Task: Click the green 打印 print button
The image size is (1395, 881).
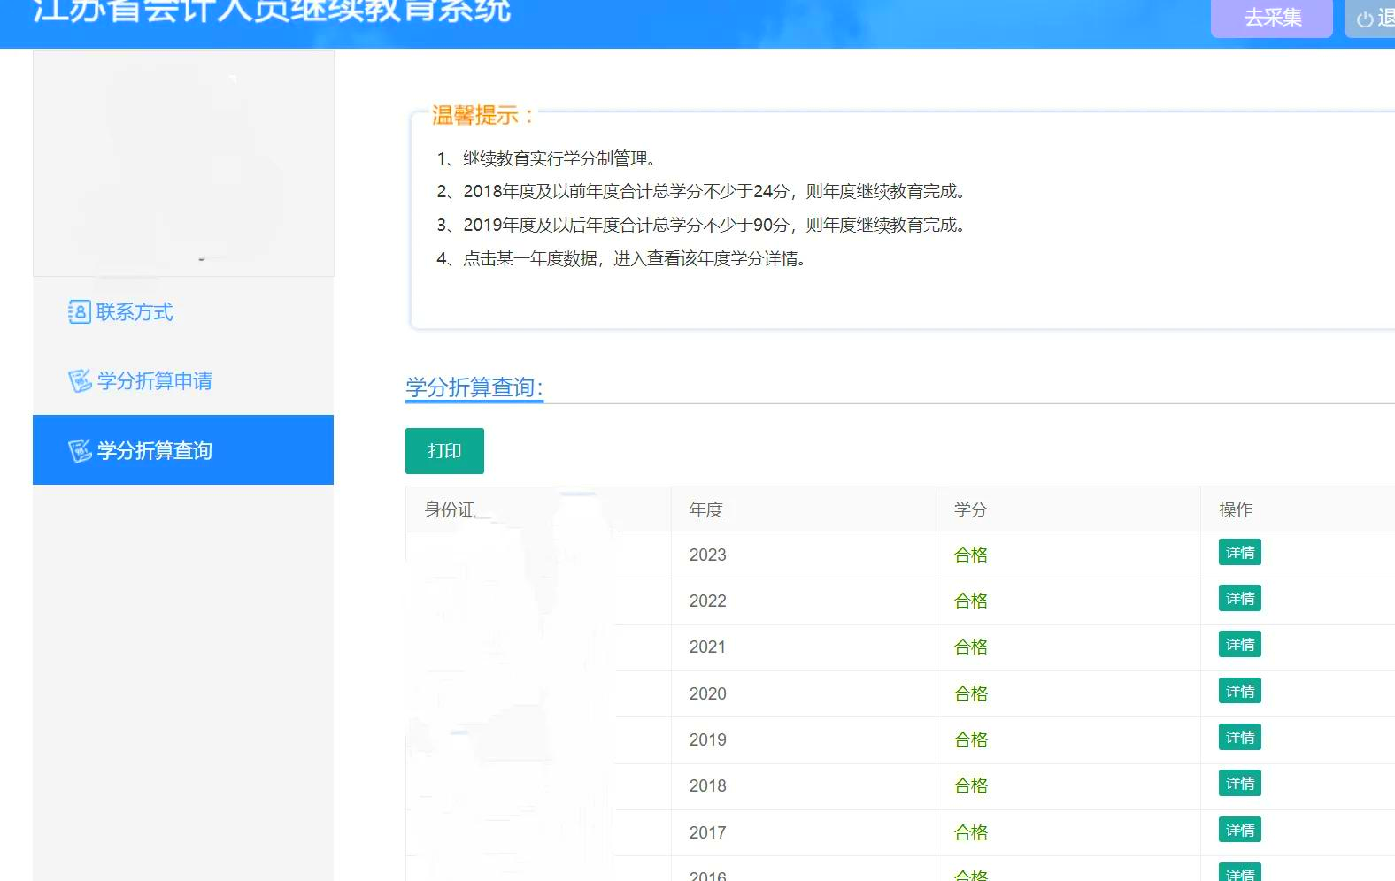Action: pos(444,451)
